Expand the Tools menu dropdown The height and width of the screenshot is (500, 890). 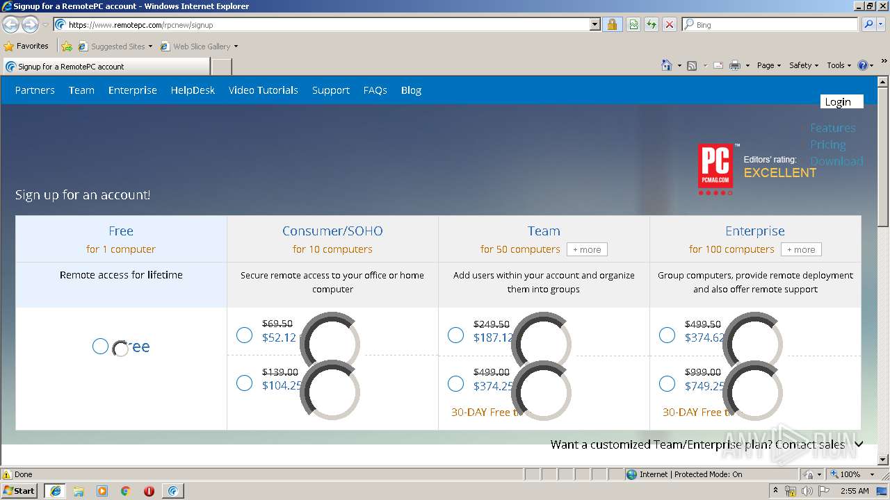[x=839, y=65]
